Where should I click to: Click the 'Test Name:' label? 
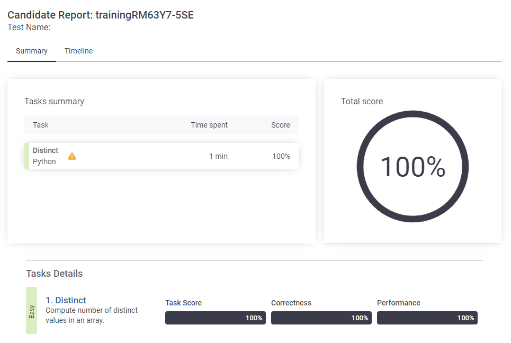pyautogui.click(x=29, y=28)
